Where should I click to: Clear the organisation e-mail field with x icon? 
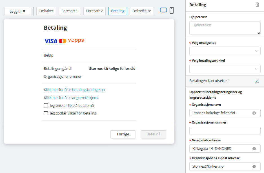(254, 166)
